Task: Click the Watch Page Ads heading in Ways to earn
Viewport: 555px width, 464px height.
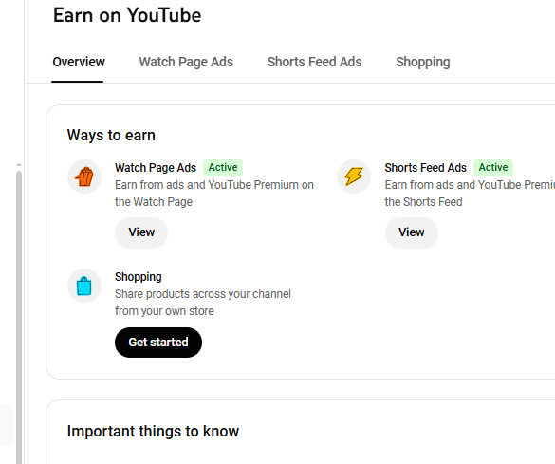Action: [x=156, y=167]
